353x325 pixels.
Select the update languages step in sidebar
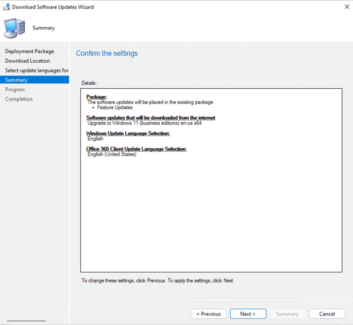(x=36, y=71)
